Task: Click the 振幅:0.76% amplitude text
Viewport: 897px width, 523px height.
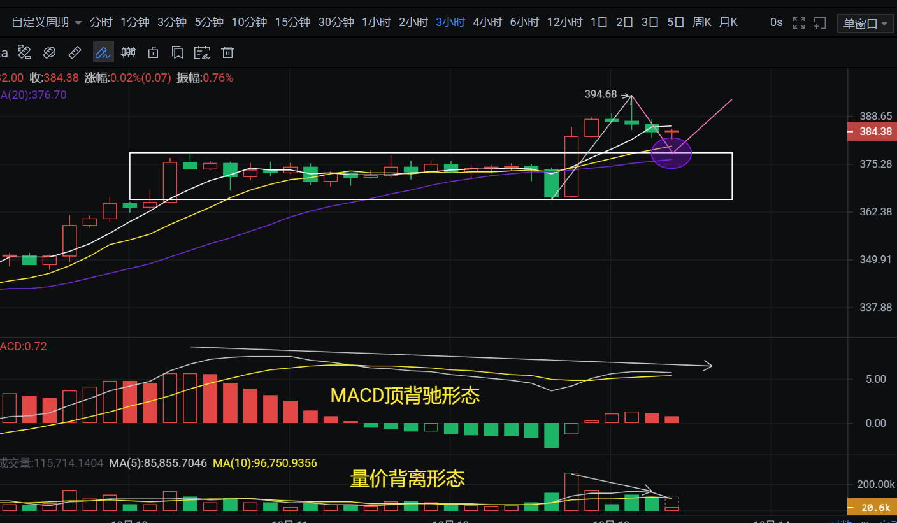Action: (205, 78)
